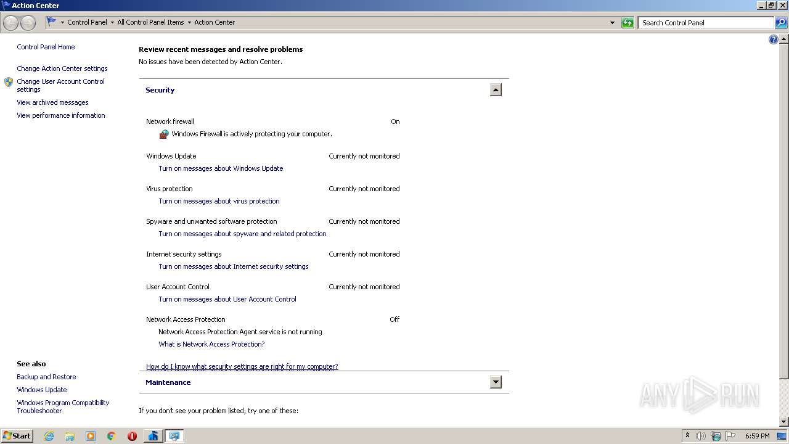Turn on messages about virus protection

tap(219, 201)
